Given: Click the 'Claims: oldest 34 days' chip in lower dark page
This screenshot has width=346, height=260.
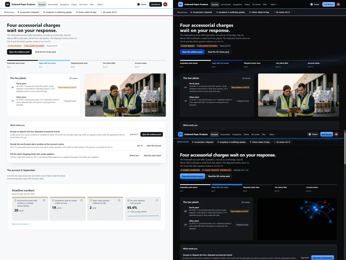Looking at the screenshot, I should (259, 142).
